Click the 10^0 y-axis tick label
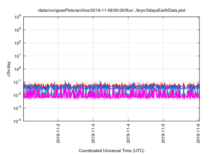This screenshot has width=220, height=154. coord(18,69)
